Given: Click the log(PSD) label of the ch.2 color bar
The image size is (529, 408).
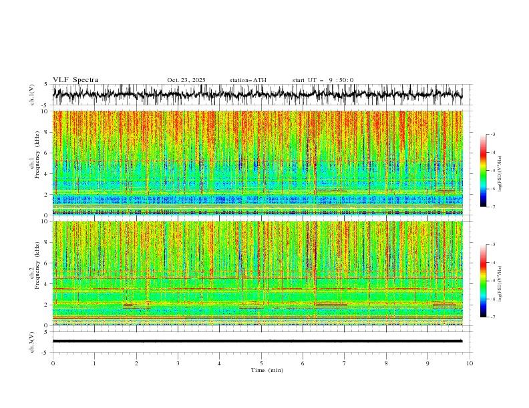Looking at the screenshot, I should click(x=500, y=284).
